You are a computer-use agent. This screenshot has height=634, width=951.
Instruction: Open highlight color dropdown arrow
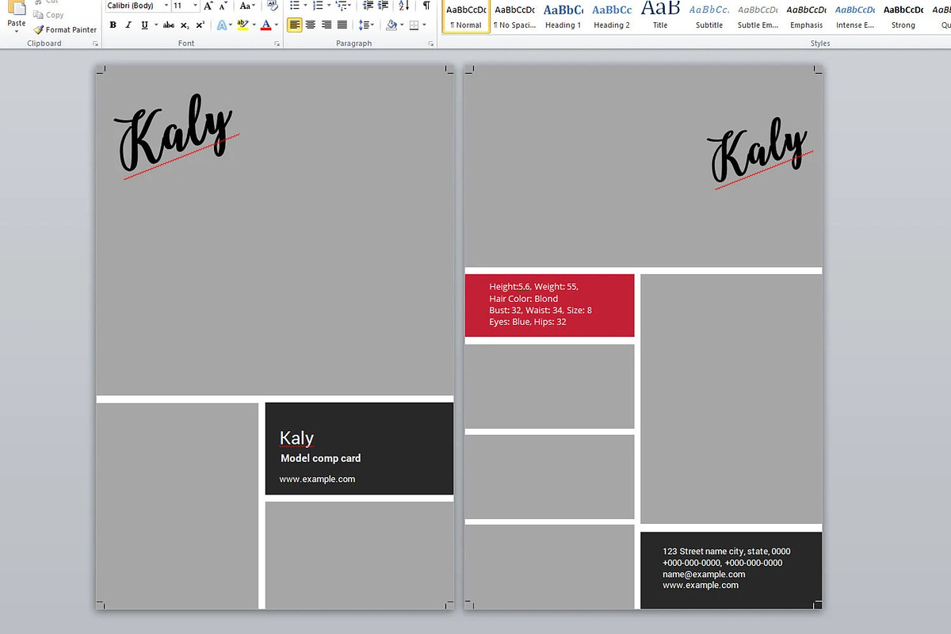pyautogui.click(x=253, y=25)
